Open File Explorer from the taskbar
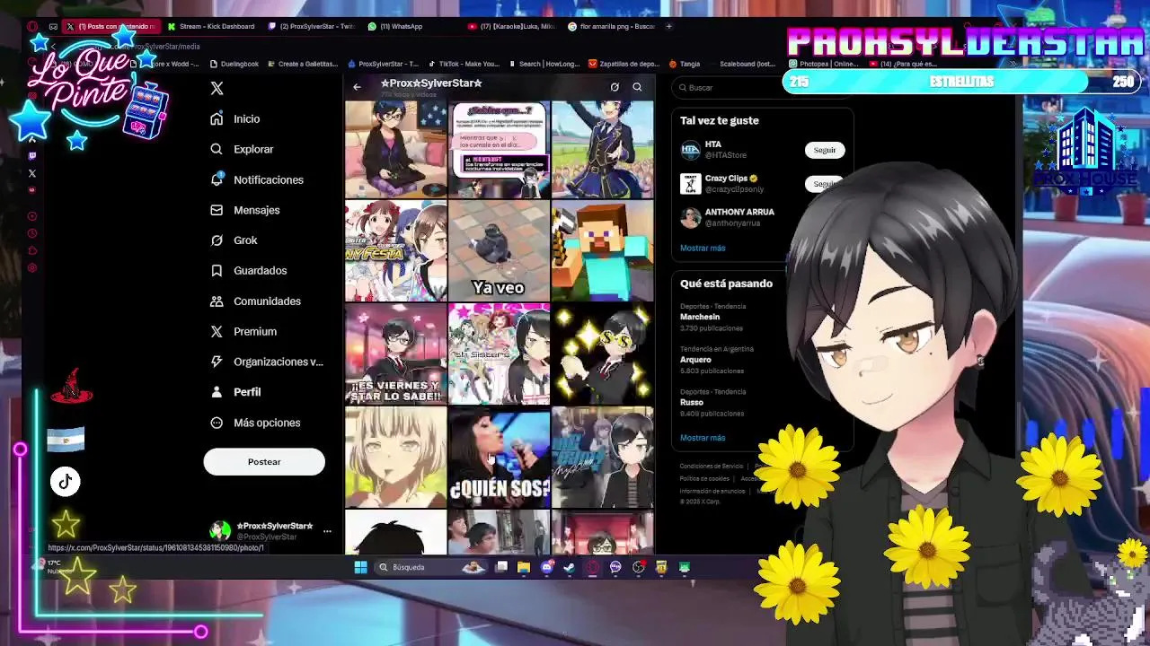Viewport: 1150px width, 646px height. point(524,567)
